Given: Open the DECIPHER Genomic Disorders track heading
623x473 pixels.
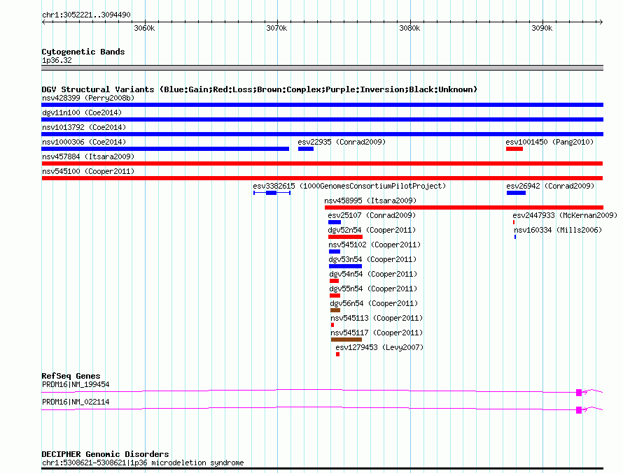Looking at the screenshot, I should 105,454.
